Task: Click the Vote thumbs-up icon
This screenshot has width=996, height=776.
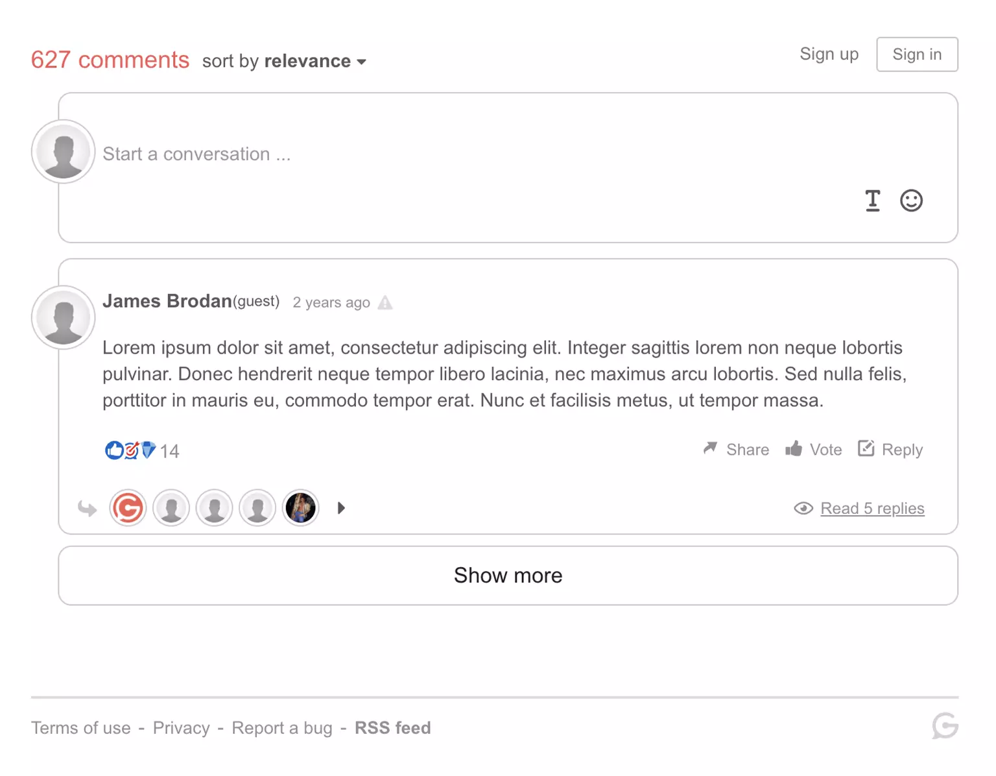Action: pos(794,448)
